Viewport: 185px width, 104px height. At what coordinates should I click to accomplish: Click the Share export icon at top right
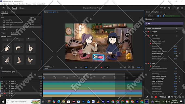coord(182,8)
